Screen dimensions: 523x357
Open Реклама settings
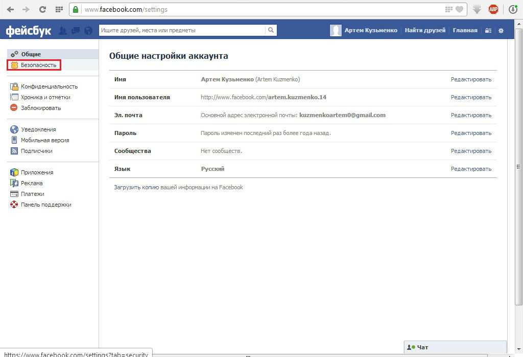point(32,183)
